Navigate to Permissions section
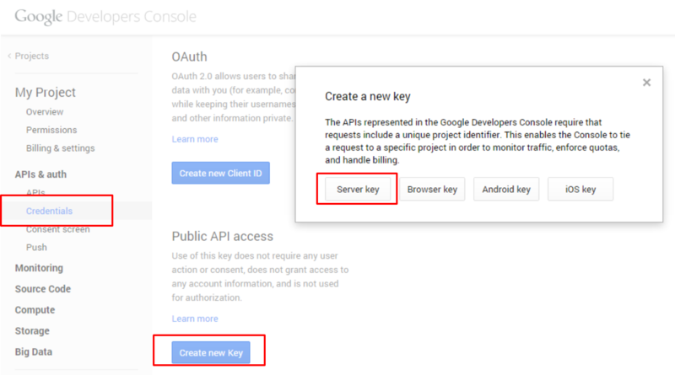Viewport: 675px width, 375px height. click(x=51, y=130)
